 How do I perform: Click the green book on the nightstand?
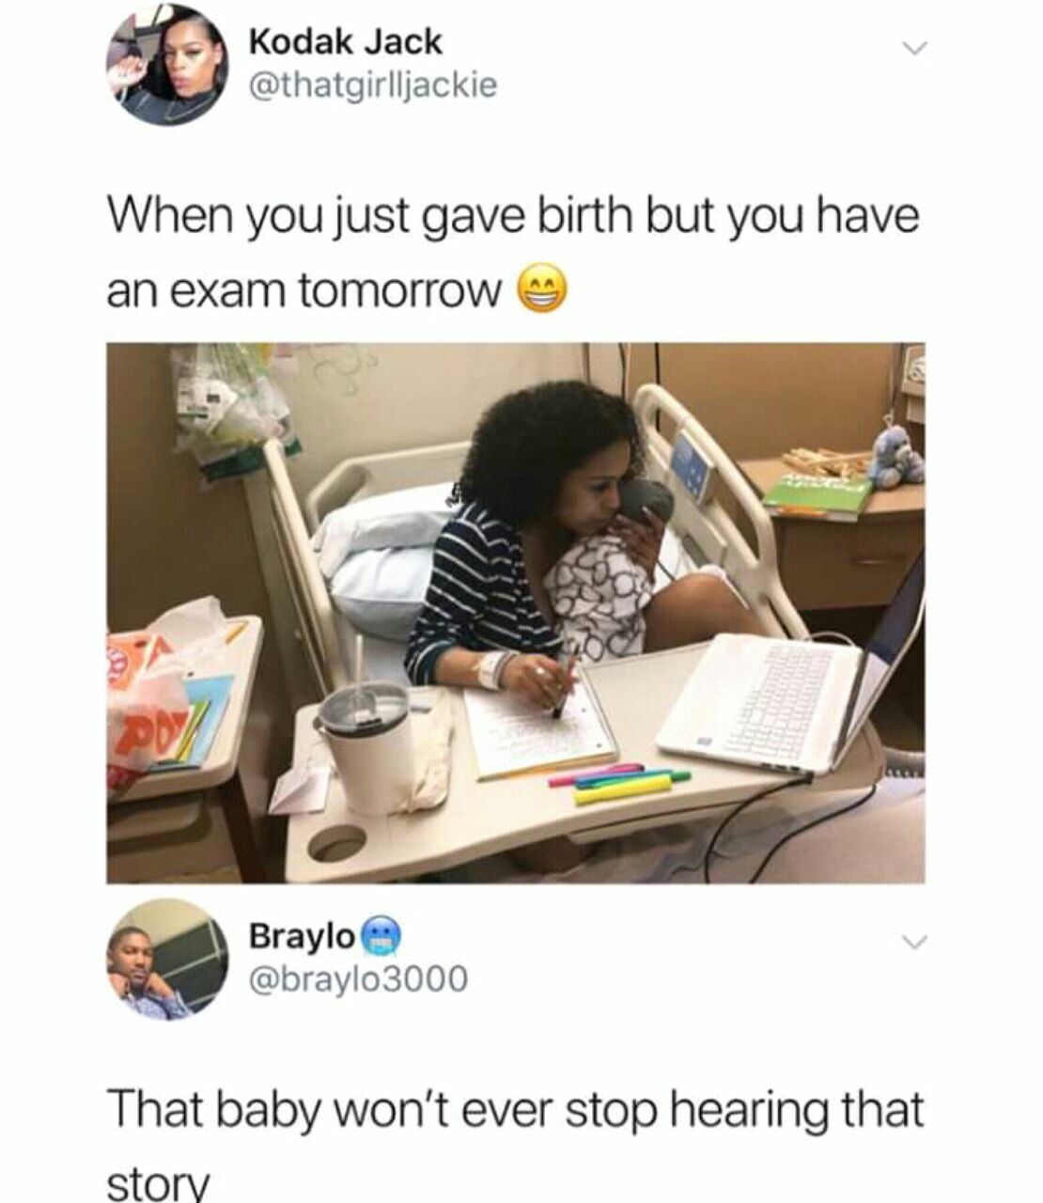tap(817, 497)
